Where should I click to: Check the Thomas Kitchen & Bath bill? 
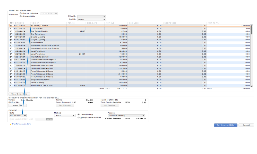[x=11, y=85]
